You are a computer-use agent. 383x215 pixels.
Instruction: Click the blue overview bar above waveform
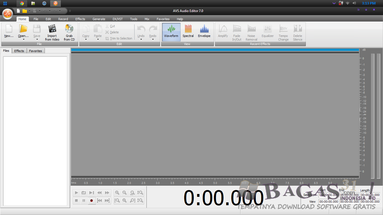tap(215, 50)
